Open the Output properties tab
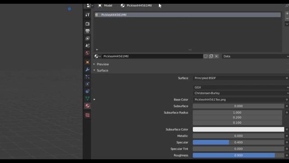Screen dimensions: 289x163 (x=87, y=31)
